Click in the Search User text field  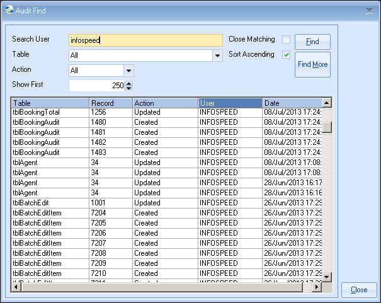pos(145,40)
